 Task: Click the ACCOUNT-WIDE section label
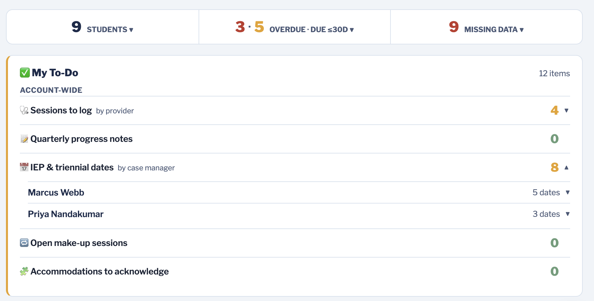point(51,90)
